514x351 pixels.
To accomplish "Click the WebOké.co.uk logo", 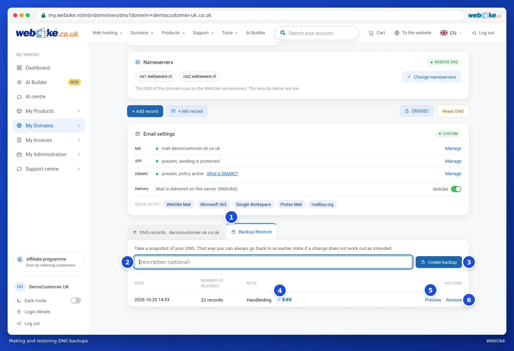I will pos(47,33).
